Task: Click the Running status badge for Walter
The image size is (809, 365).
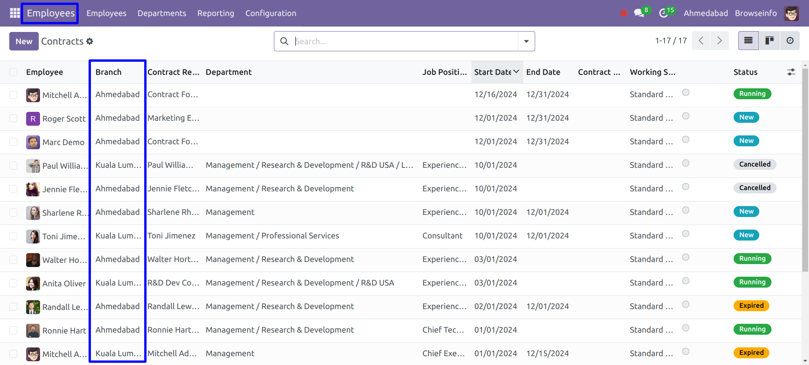Action: [752, 259]
